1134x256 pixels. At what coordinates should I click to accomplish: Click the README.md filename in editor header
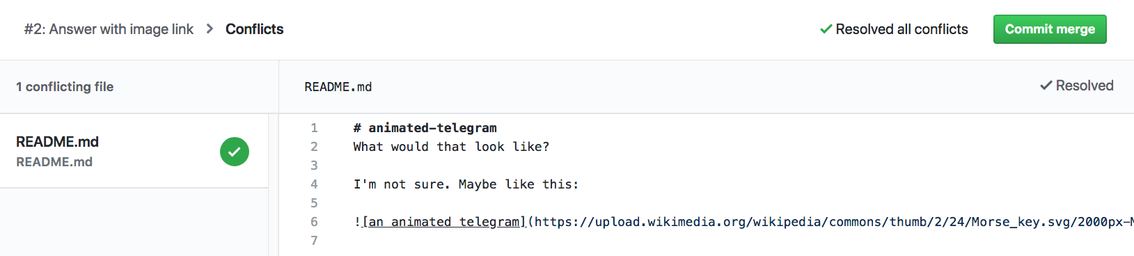[x=338, y=87]
